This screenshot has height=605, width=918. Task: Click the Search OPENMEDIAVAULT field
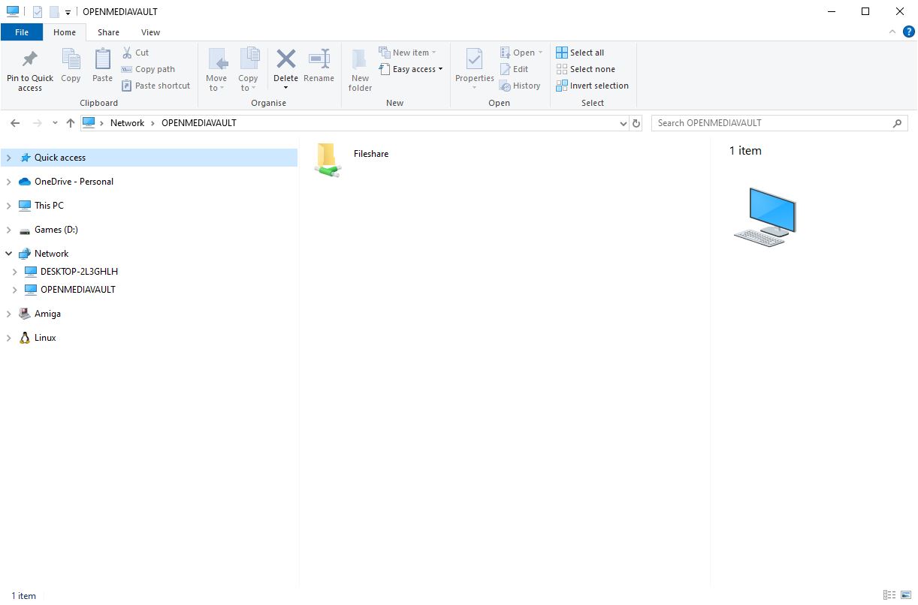[779, 123]
